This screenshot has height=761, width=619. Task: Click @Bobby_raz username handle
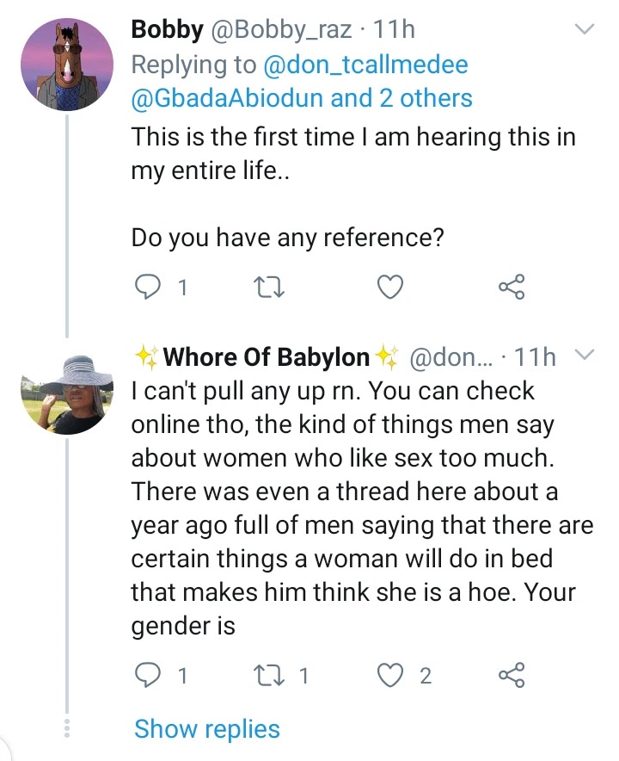[279, 29]
